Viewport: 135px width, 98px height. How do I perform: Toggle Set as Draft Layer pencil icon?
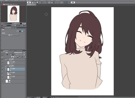tap(11, 55)
